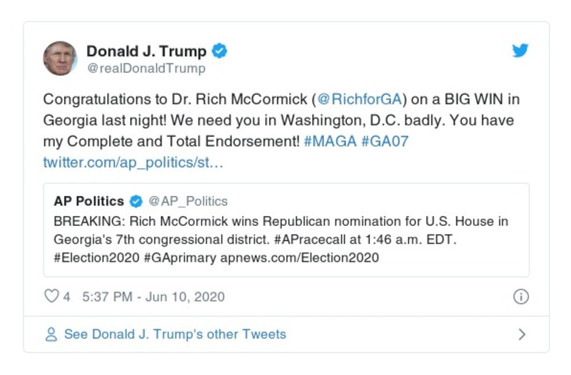This screenshot has width=571, height=375.
Task: Click the blue verified badge beside the tweet author's name
Action: [x=220, y=51]
